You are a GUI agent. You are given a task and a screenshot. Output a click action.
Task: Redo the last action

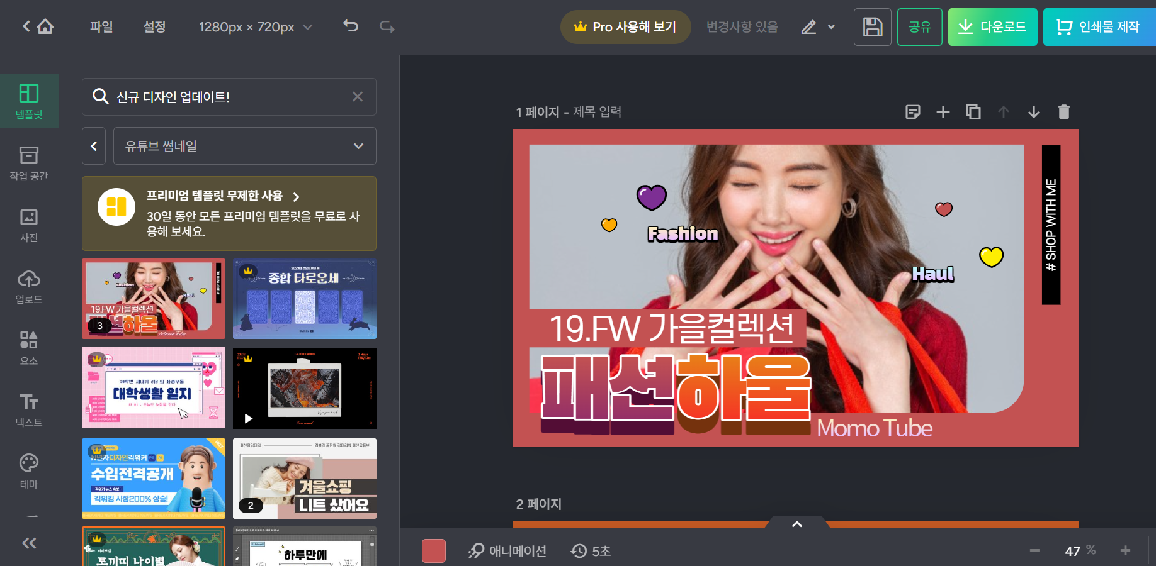387,26
